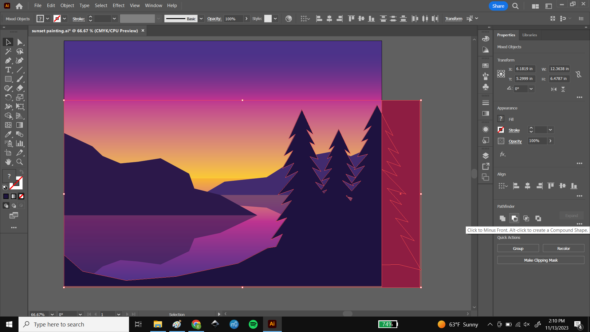Viewport: 590px width, 332px height.
Task: Click the Flip Horizontal icon in Transform
Action: click(x=554, y=89)
